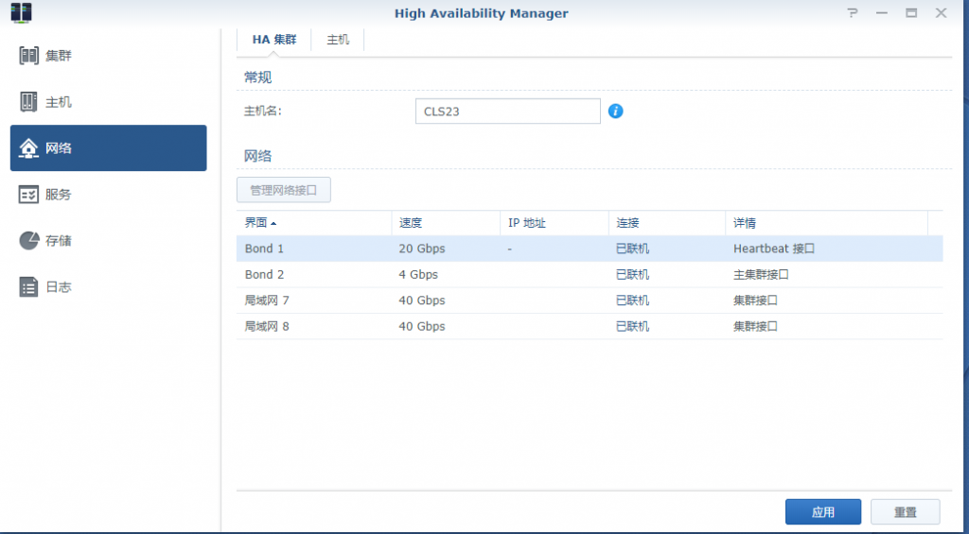Click the 主机 server icon in sidebar
The width and height of the screenshot is (969, 534).
(28, 102)
